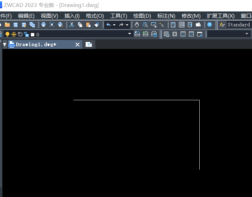Open the Standard text style combo box

click(x=239, y=25)
